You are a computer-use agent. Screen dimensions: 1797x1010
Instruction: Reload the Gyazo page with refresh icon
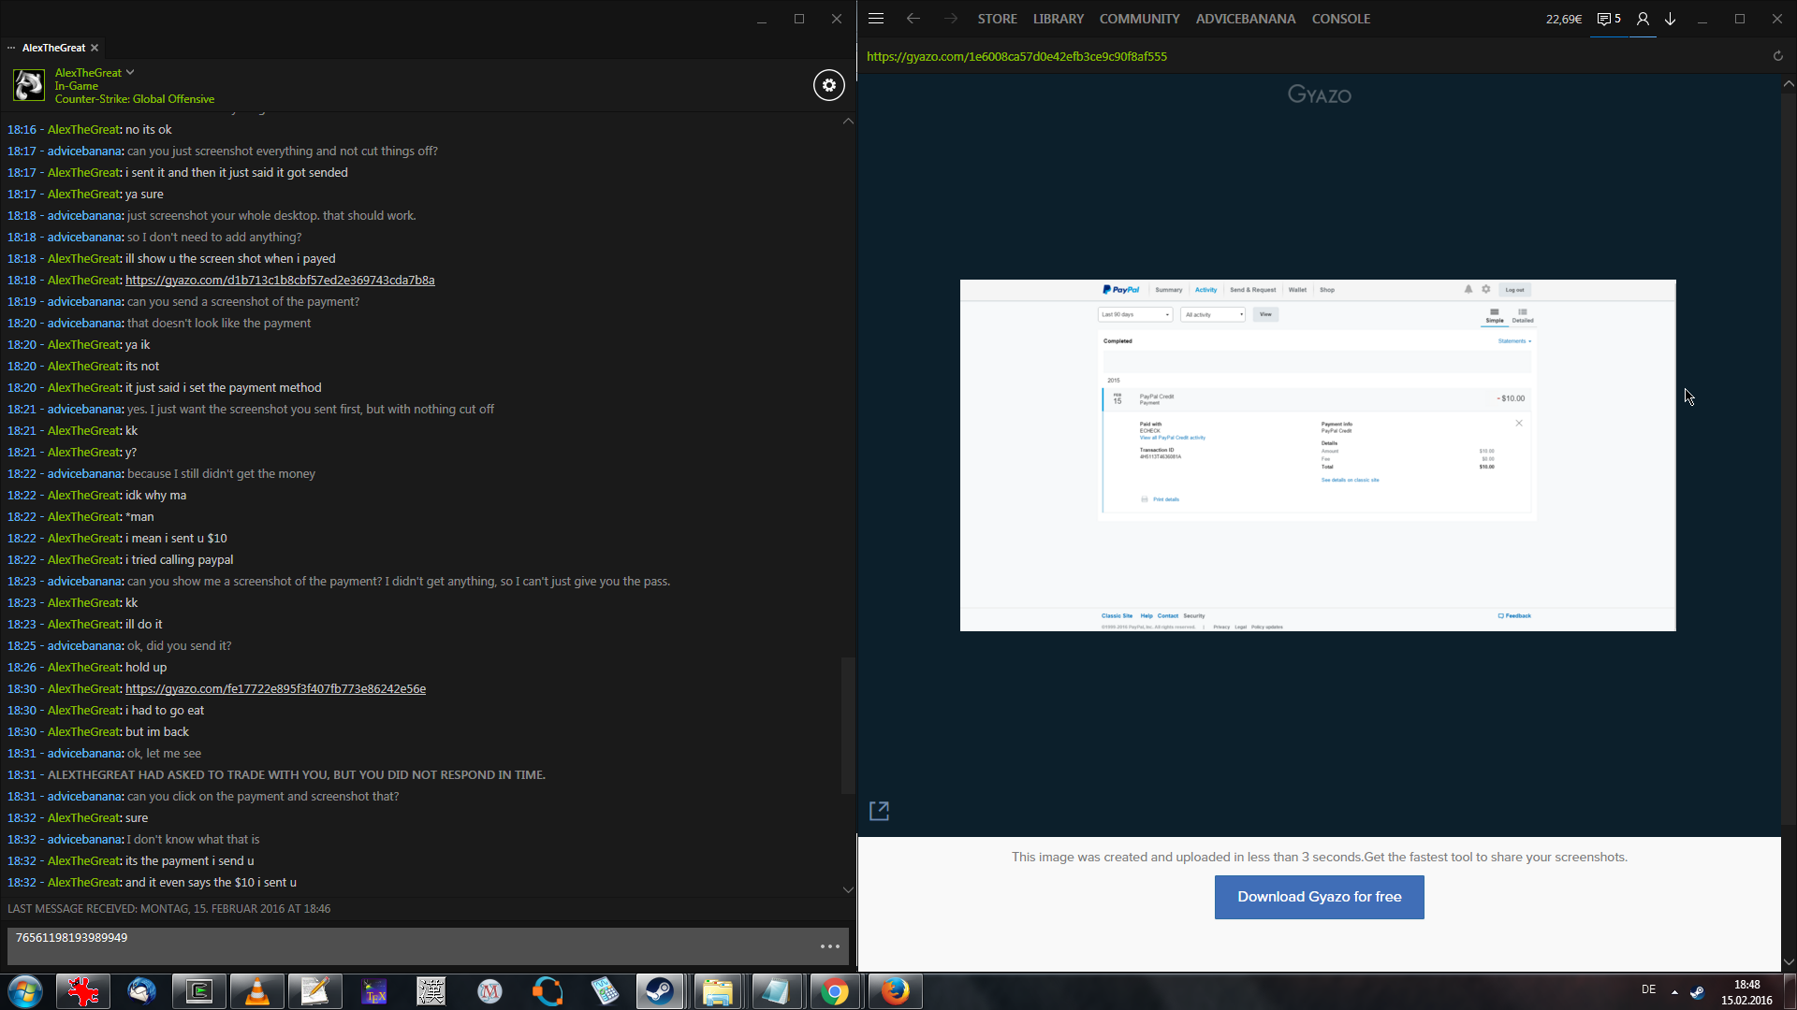(1777, 56)
